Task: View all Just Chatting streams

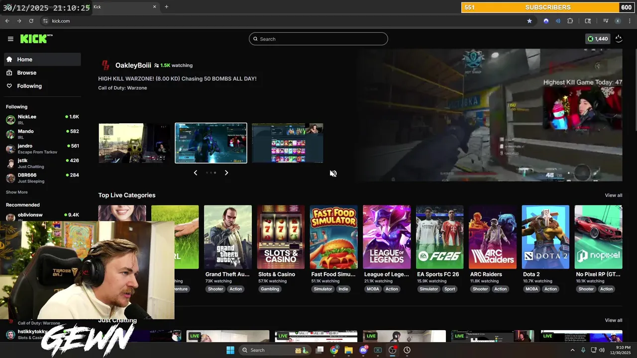Action: (613, 320)
